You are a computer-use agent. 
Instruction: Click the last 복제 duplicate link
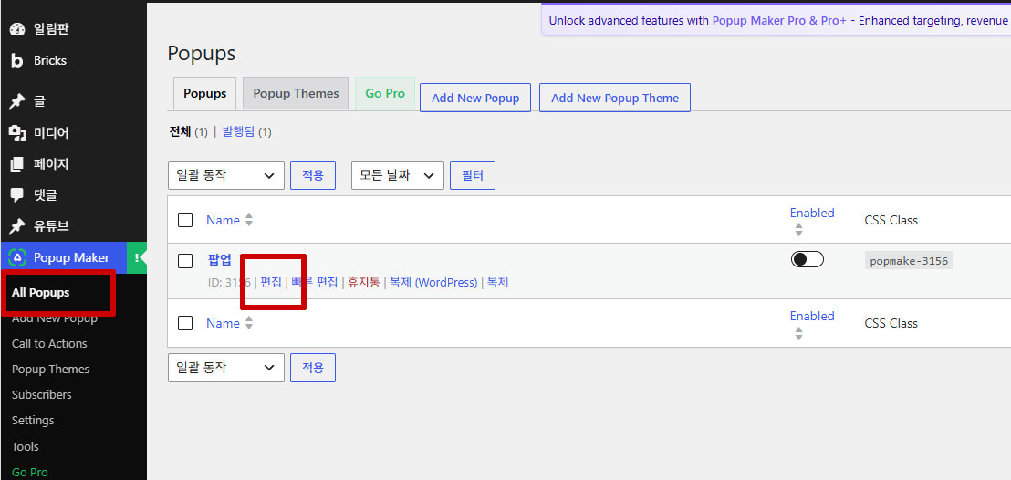(498, 283)
